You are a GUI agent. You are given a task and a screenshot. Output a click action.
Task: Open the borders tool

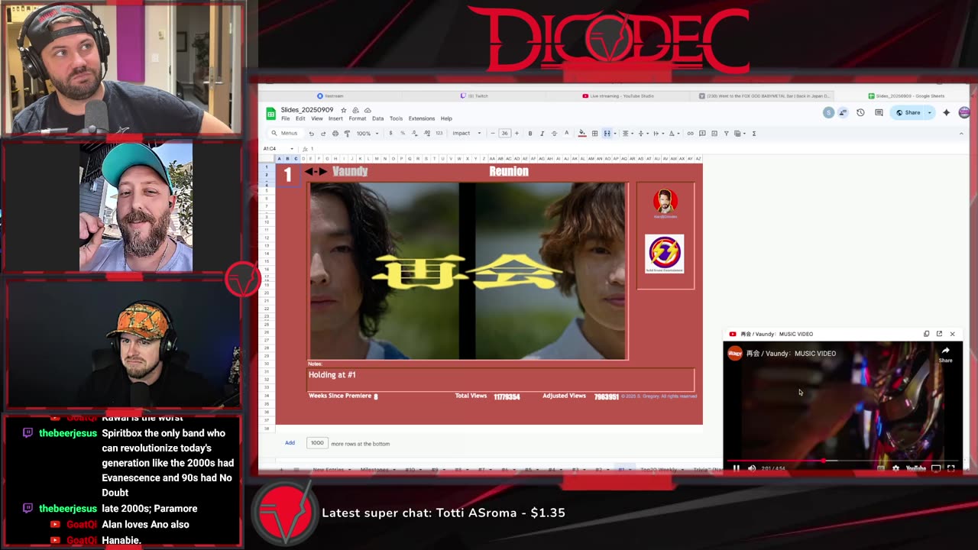click(x=594, y=134)
